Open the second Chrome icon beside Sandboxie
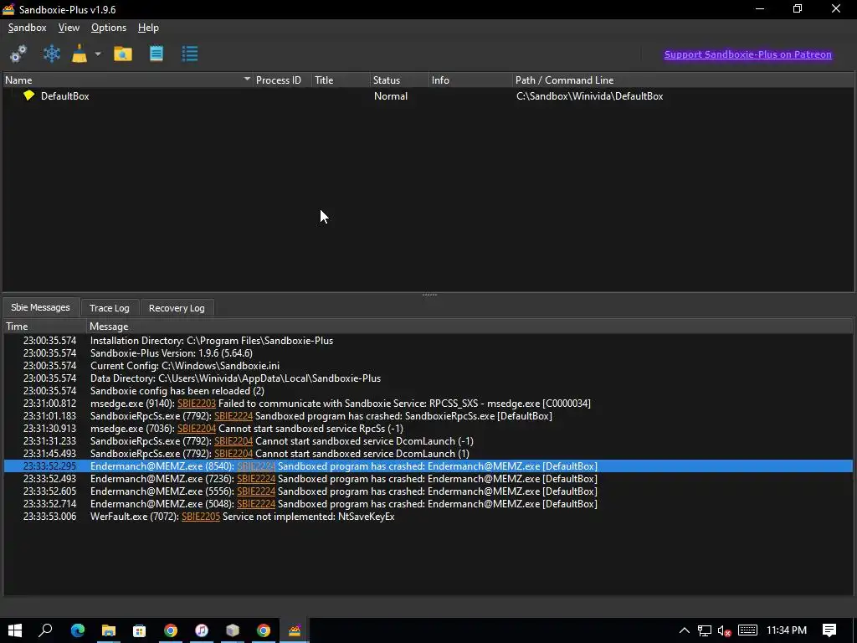This screenshot has height=643, width=857. click(x=264, y=630)
